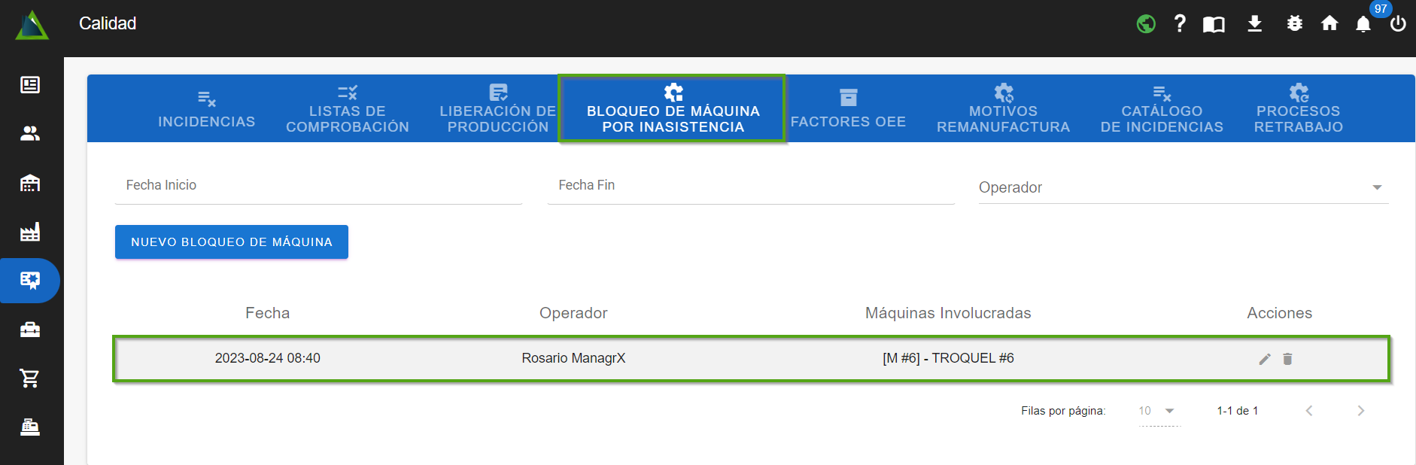Image resolution: width=1416 pixels, height=465 pixels.
Task: Click Nuevo Bloqueo de Máquina button
Action: coord(231,242)
